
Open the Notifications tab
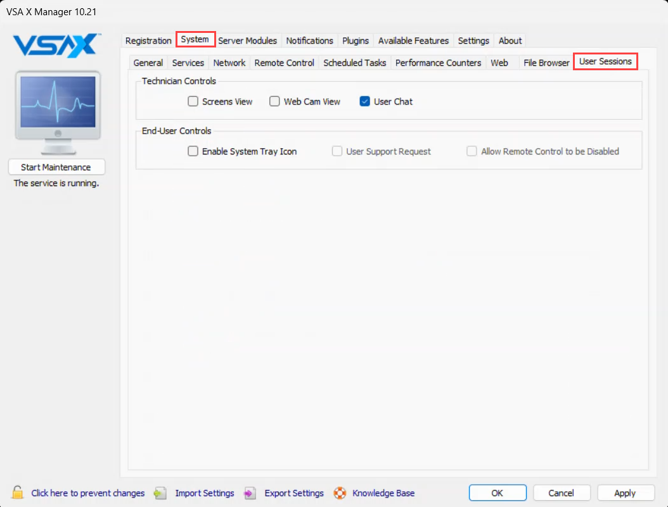click(310, 41)
